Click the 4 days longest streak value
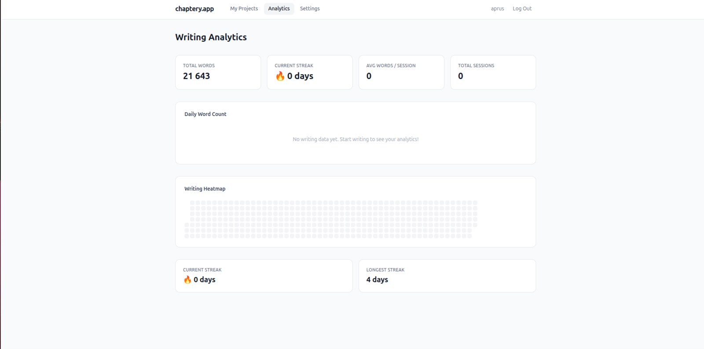 click(377, 280)
